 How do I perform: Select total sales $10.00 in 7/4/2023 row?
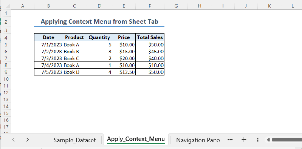(150, 65)
